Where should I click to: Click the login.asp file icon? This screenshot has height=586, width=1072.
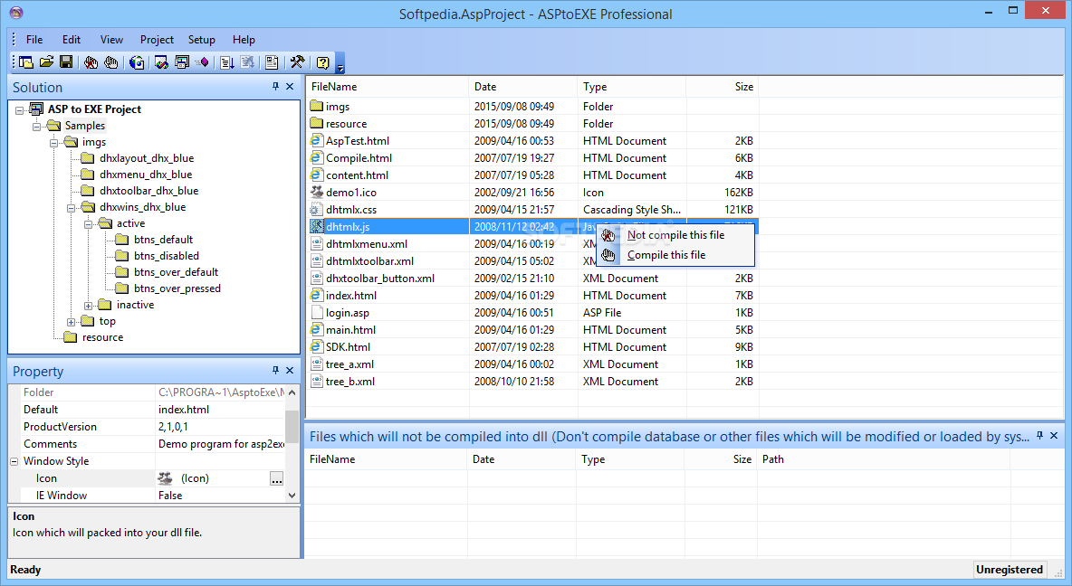[x=317, y=312]
